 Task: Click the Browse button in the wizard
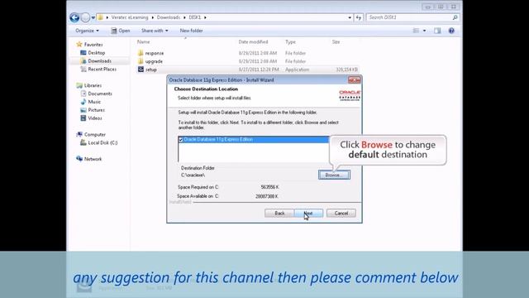(x=334, y=175)
